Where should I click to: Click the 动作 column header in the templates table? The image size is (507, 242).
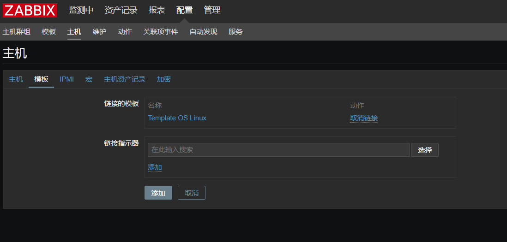pos(357,105)
